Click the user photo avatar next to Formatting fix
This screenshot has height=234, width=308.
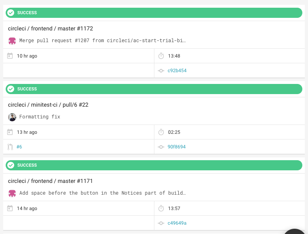pos(12,117)
